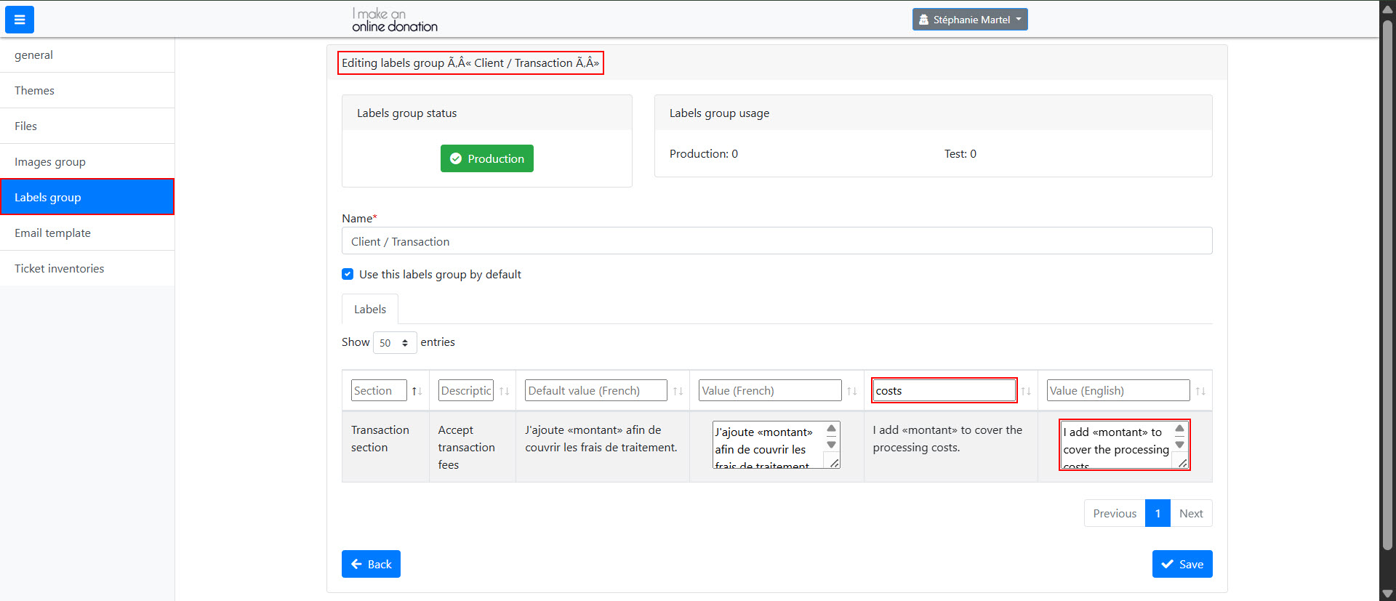Uncheck Use this labels group by default
The width and height of the screenshot is (1396, 601).
point(348,274)
